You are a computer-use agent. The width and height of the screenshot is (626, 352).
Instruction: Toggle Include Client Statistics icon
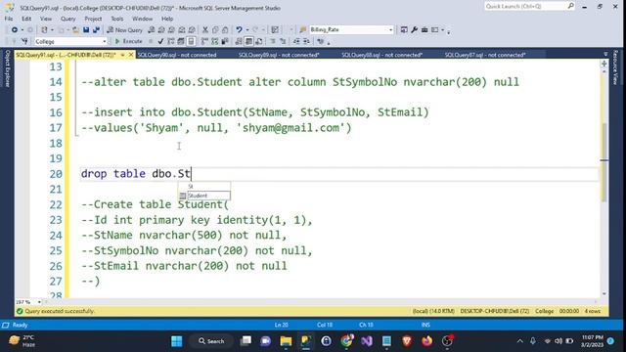[x=225, y=41]
